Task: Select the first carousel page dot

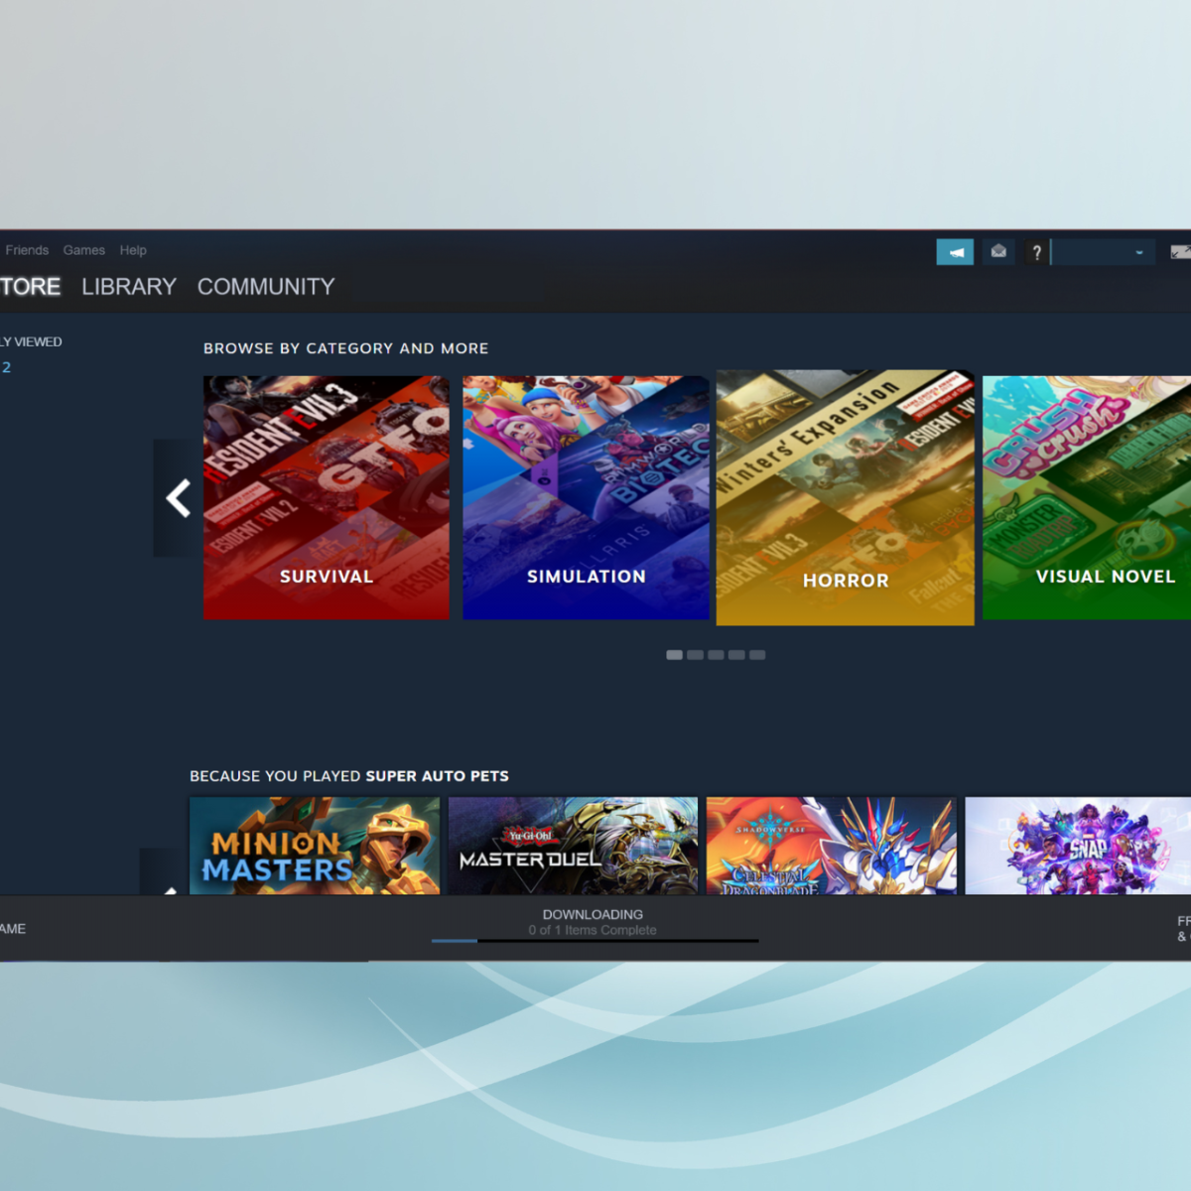Action: point(674,655)
